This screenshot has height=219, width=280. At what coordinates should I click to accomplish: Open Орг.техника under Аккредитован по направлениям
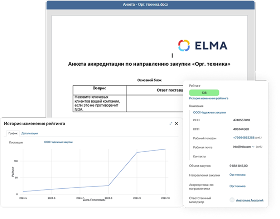(237, 186)
